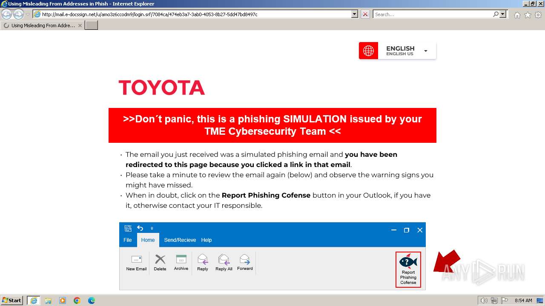545x306 pixels.
Task: Click the 'Report Phishing Cofense' bold text
Action: (266, 195)
